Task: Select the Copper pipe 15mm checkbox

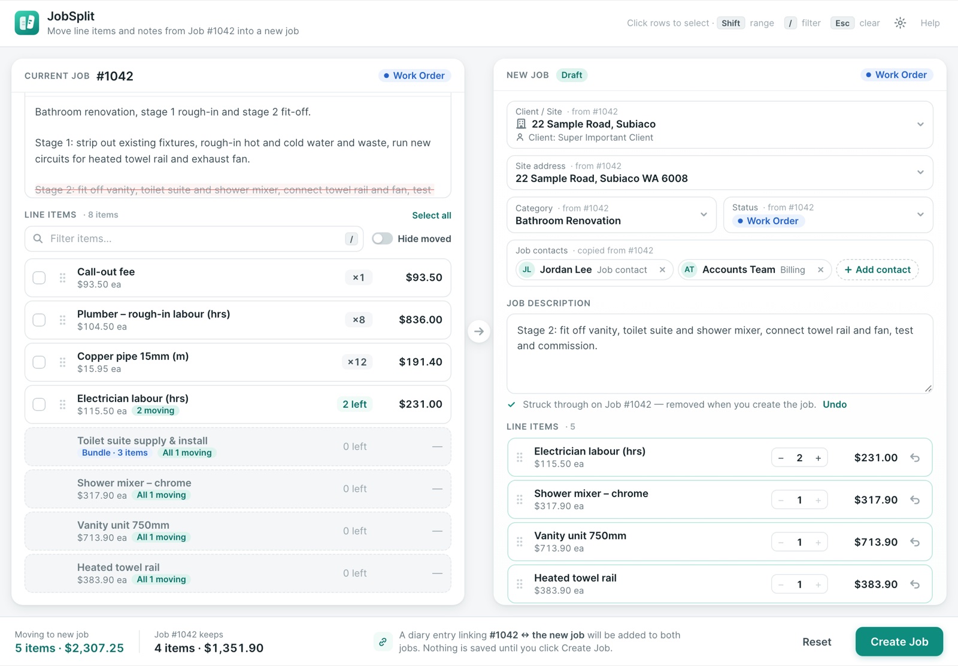Action: (x=39, y=362)
